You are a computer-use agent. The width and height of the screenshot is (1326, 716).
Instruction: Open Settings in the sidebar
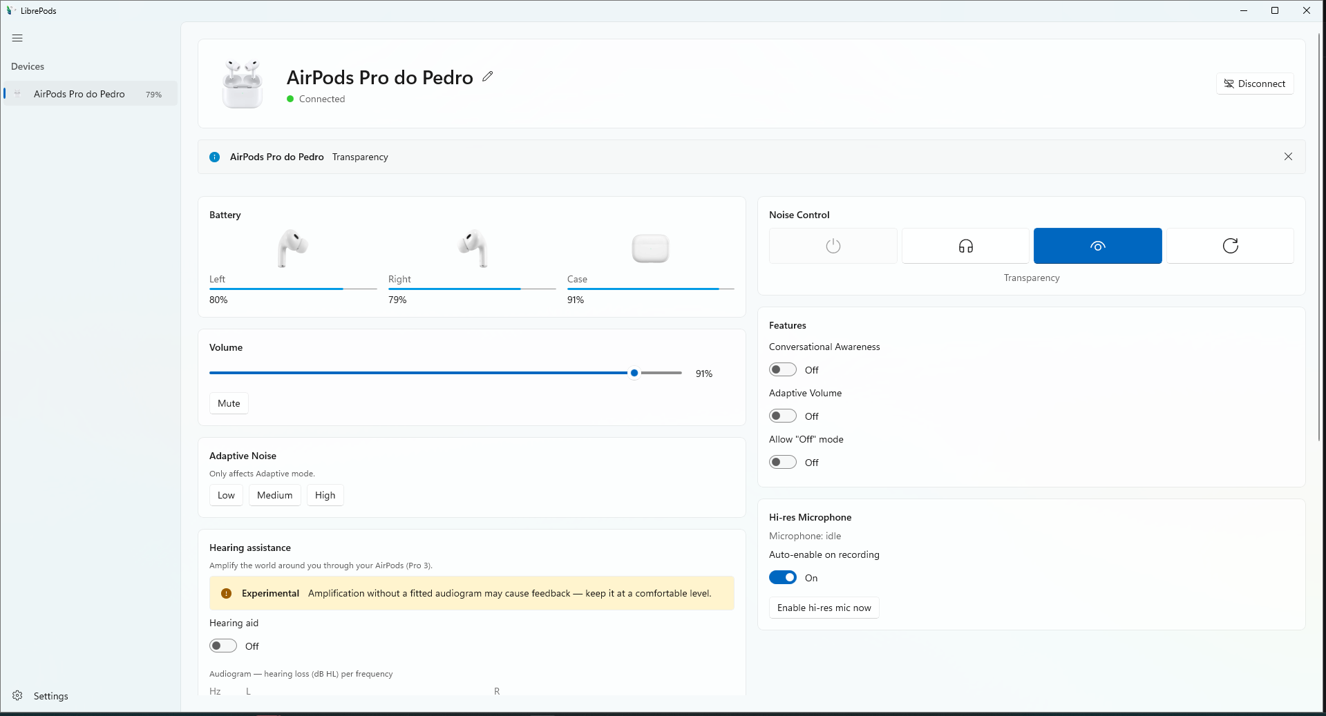point(90,696)
